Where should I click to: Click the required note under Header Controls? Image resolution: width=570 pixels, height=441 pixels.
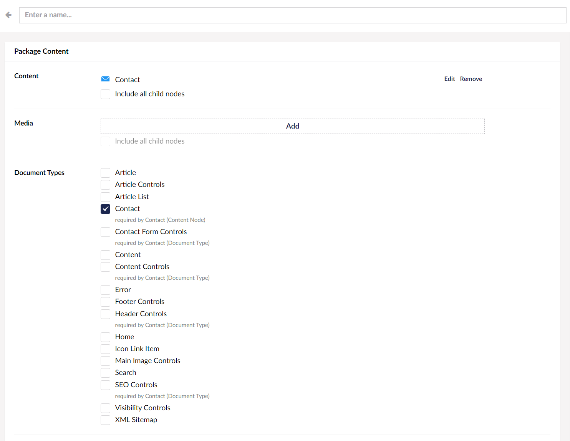point(162,325)
